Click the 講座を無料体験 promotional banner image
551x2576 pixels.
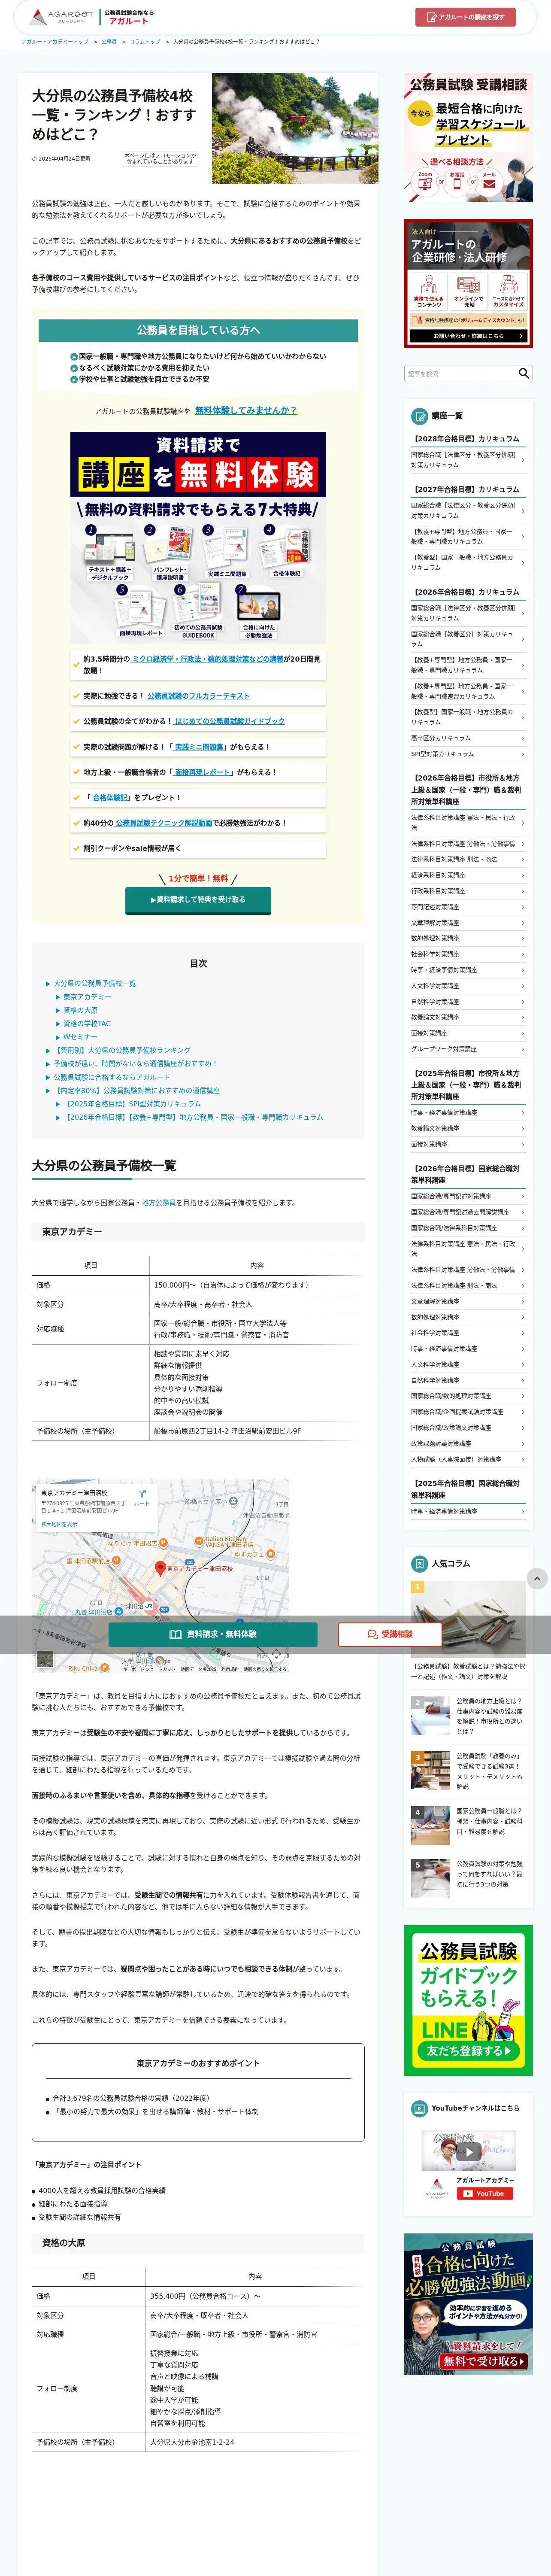click(x=198, y=537)
